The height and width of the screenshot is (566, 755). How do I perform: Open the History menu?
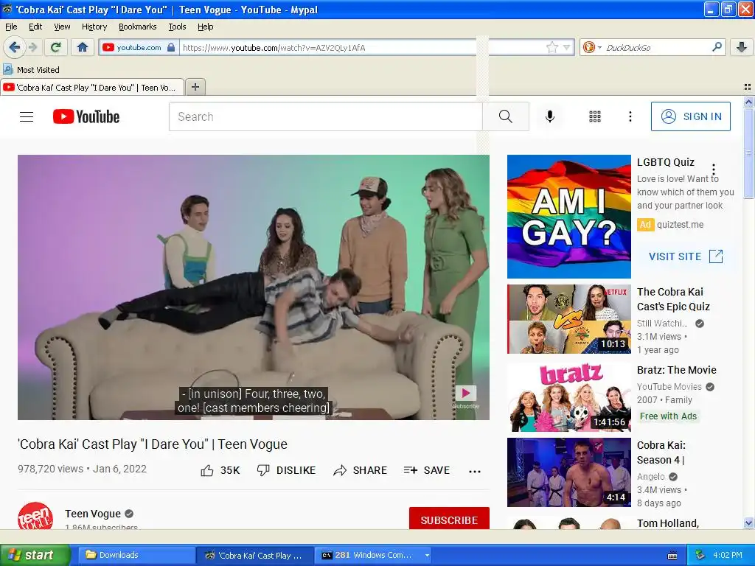(x=94, y=27)
